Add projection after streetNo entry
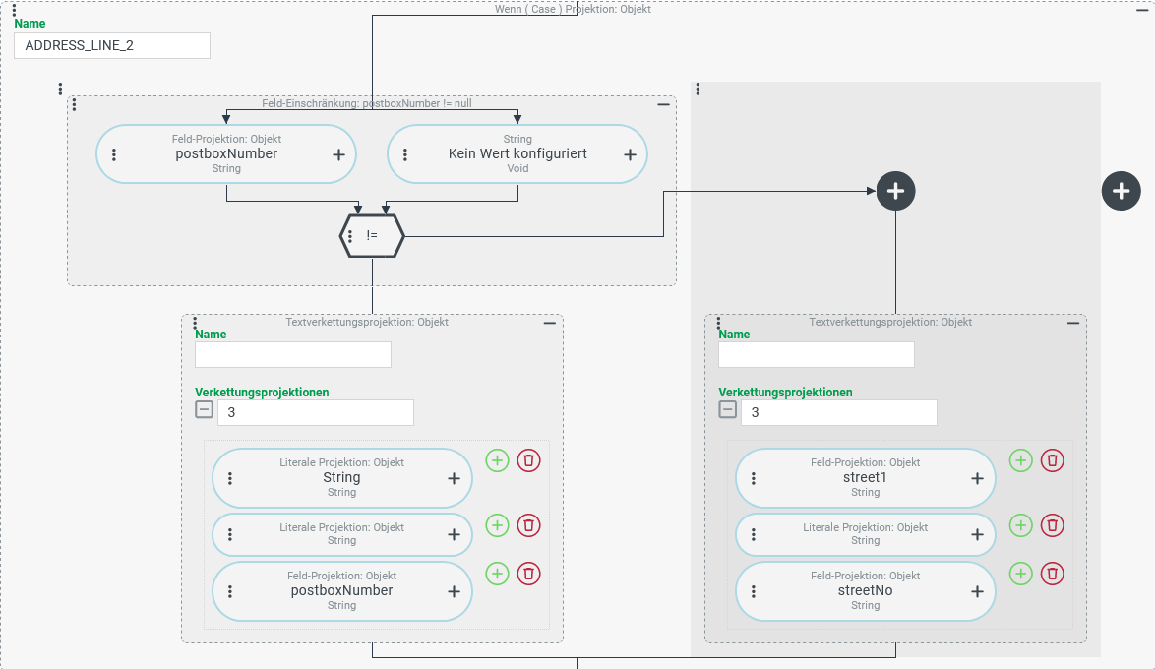Image resolution: width=1155 pixels, height=669 pixels. [x=1020, y=573]
